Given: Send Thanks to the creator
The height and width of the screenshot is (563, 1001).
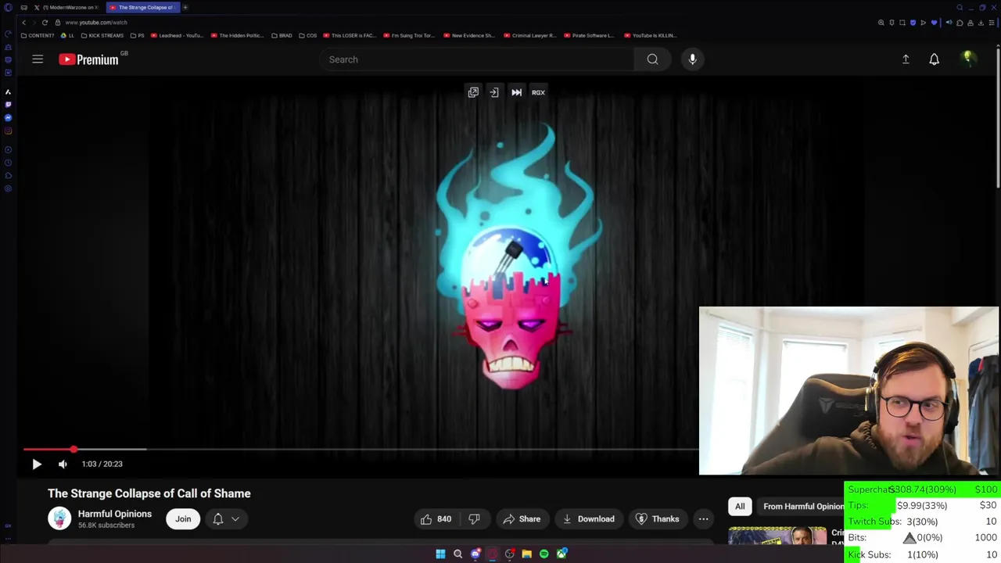Looking at the screenshot, I should (658, 518).
